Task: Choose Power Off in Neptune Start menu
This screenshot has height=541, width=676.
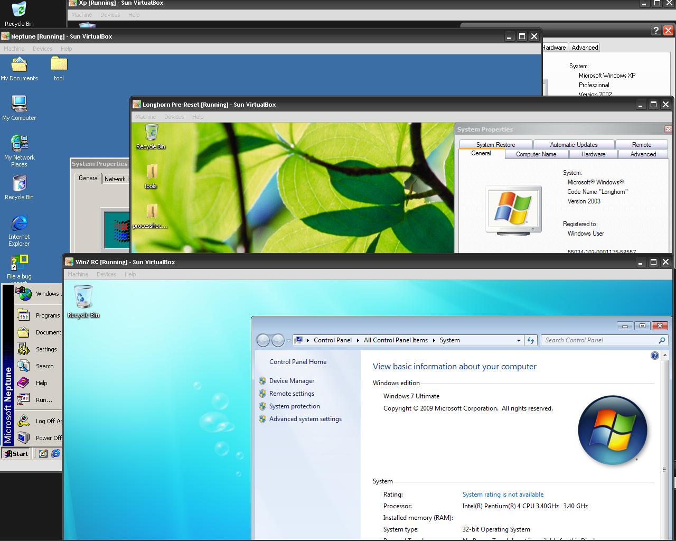Action: point(39,438)
